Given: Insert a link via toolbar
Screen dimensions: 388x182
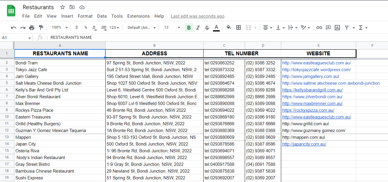Looking at the screenshot, I should (319, 28).
